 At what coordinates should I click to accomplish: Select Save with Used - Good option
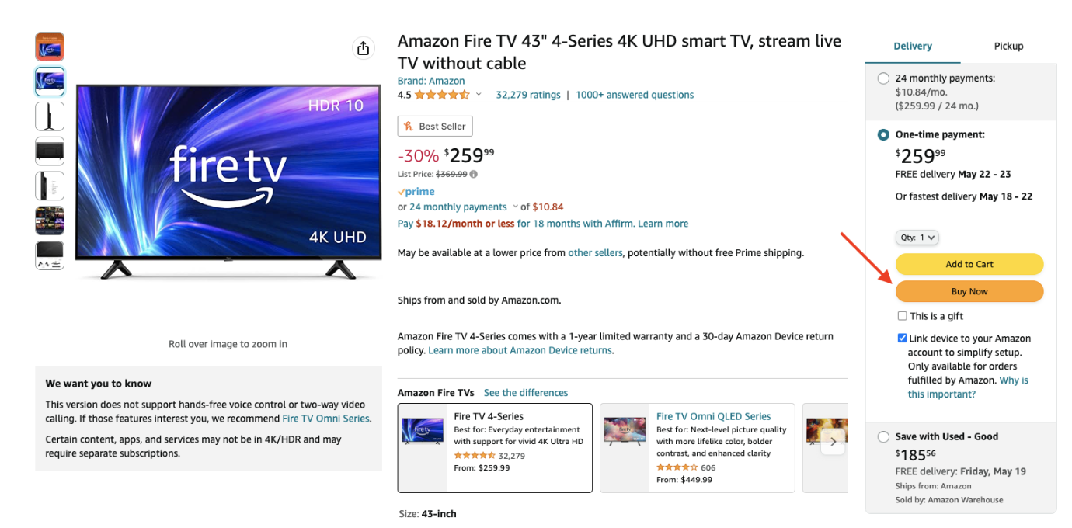point(883,437)
